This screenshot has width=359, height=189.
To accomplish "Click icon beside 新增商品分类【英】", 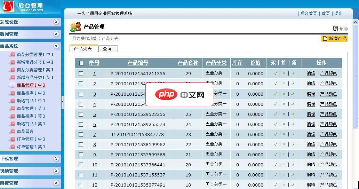I will [x=13, y=77].
